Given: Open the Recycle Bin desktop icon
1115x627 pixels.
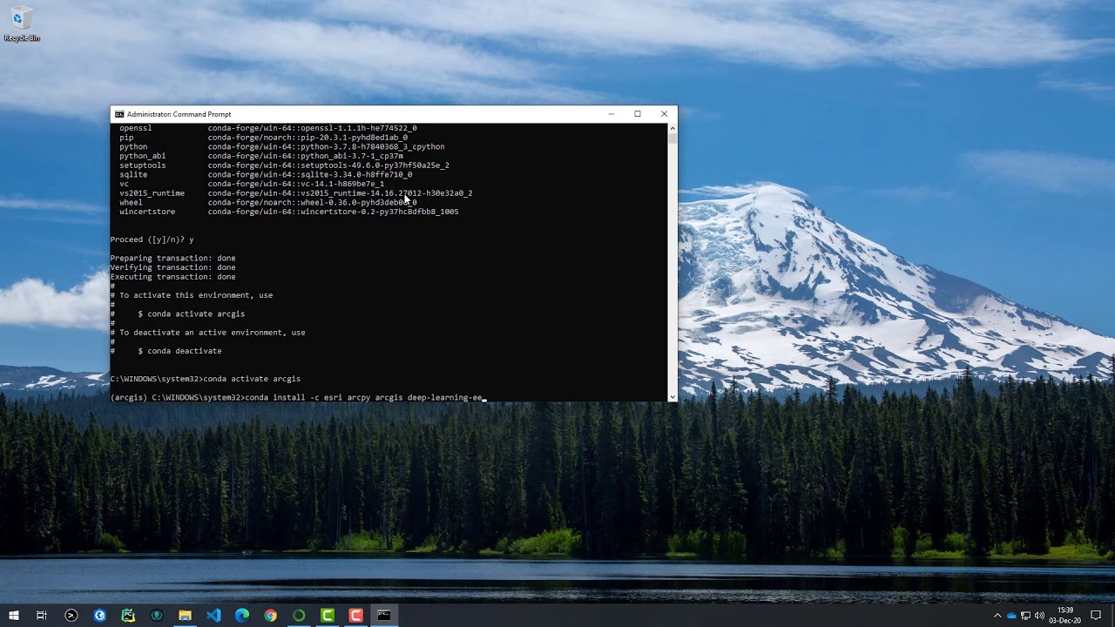Looking at the screenshot, I should (21, 24).
